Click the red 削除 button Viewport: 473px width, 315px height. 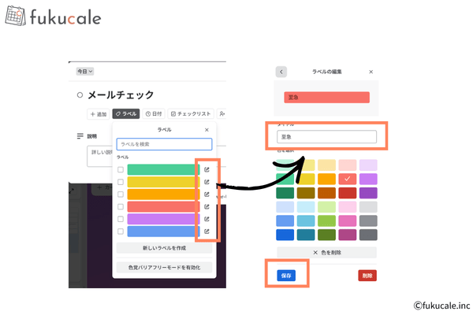[x=367, y=276]
